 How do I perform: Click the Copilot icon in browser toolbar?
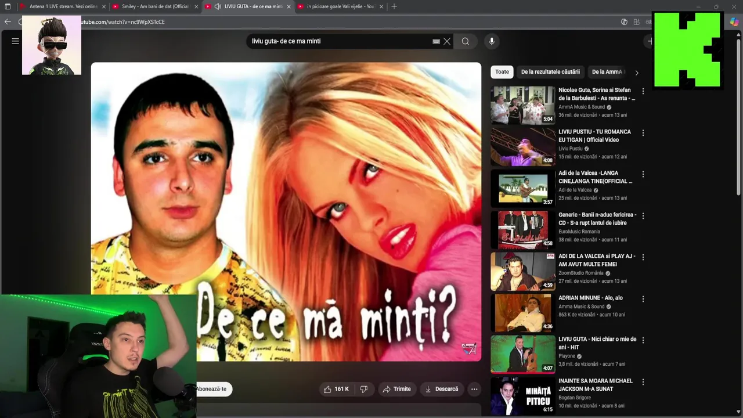(734, 21)
